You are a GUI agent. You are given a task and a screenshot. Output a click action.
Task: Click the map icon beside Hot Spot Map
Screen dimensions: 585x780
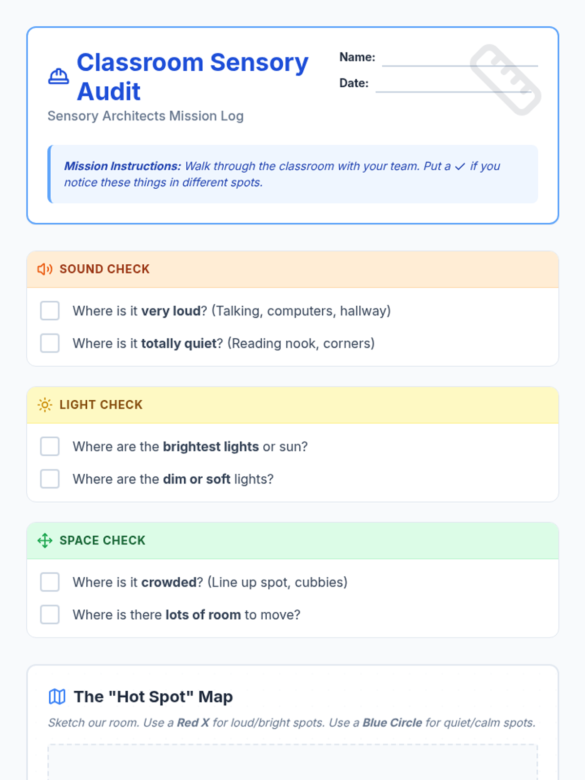(x=57, y=697)
